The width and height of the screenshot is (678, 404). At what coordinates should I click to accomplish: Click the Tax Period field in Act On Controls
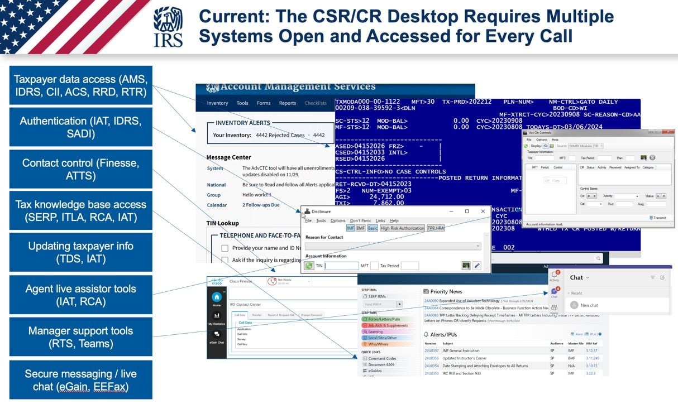coord(604,158)
